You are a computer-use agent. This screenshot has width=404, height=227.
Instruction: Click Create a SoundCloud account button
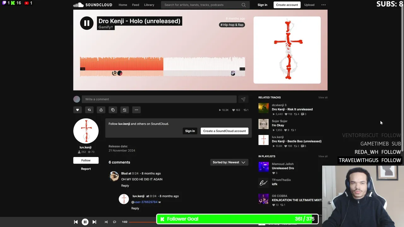224,131
